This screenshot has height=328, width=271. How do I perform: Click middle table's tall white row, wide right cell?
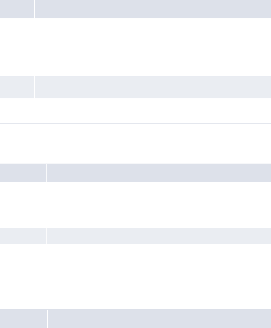[159, 204]
